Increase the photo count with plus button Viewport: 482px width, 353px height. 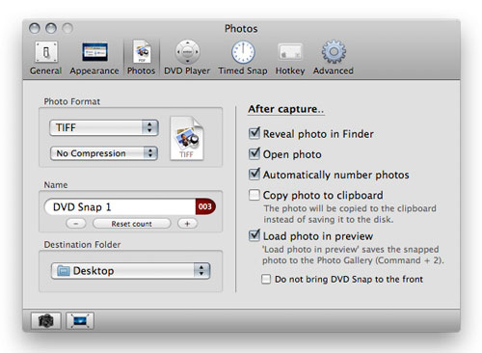187,224
